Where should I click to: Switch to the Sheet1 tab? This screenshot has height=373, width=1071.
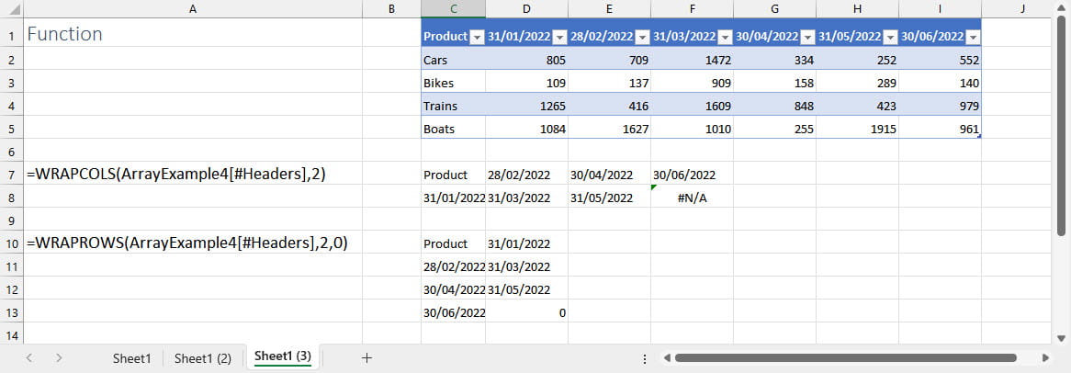pos(131,358)
